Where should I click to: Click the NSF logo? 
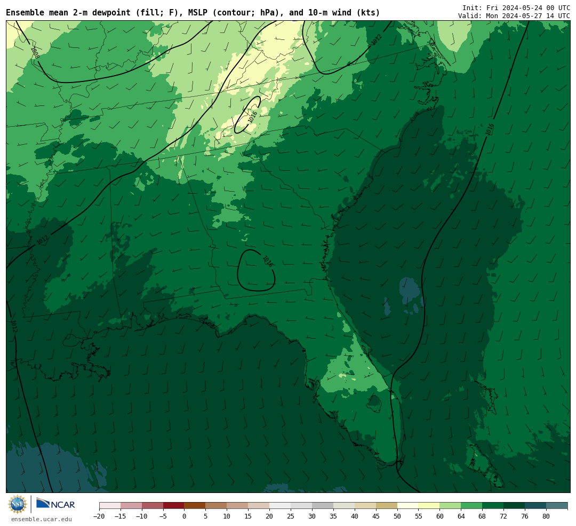(x=18, y=504)
